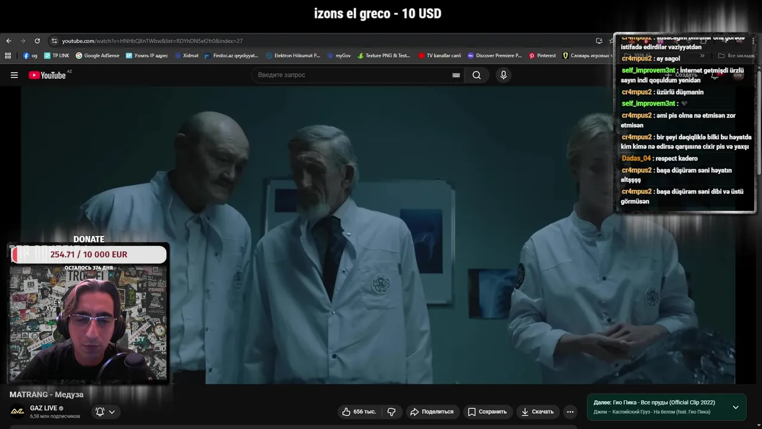Start voice search with the microphone icon
Image resolution: width=762 pixels, height=429 pixels.
click(x=504, y=75)
